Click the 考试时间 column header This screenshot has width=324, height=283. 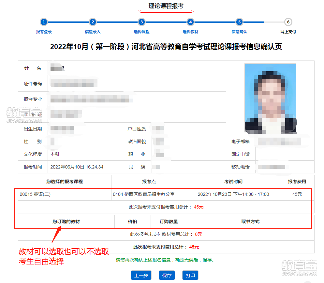(x=233, y=182)
